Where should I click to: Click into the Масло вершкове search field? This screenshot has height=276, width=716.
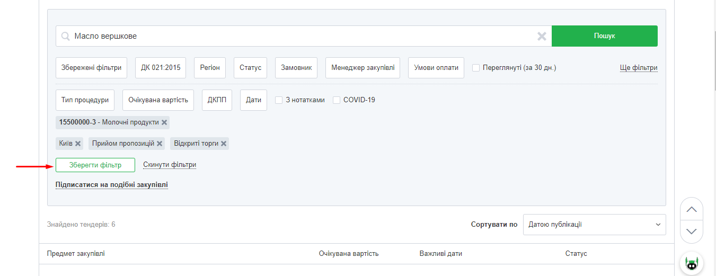302,37
